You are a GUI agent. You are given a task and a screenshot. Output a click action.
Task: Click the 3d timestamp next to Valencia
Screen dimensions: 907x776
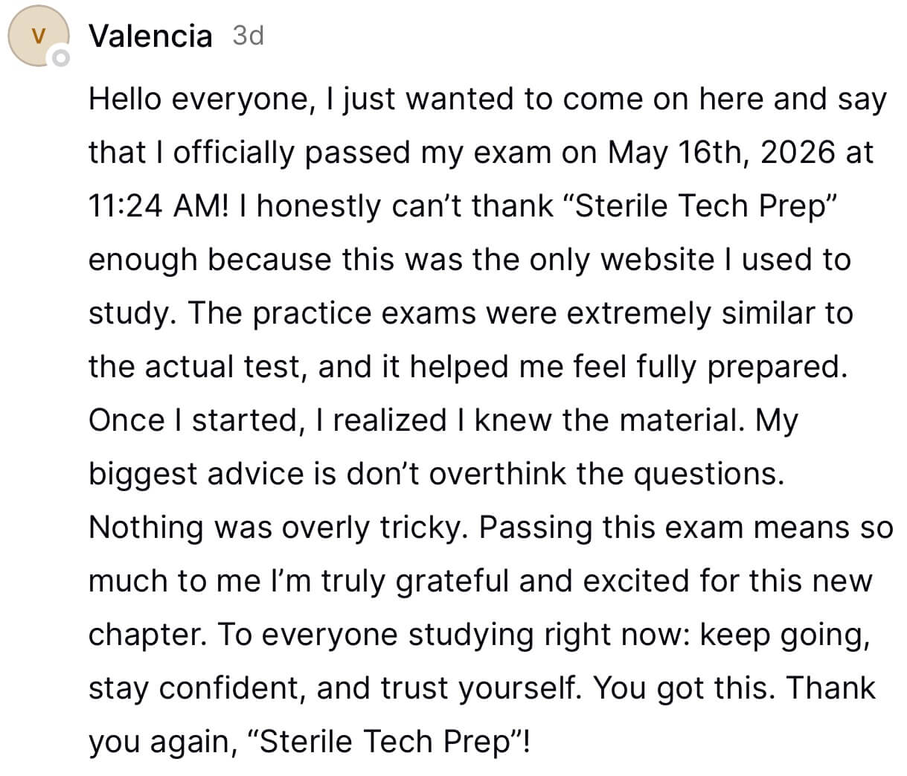tap(248, 35)
